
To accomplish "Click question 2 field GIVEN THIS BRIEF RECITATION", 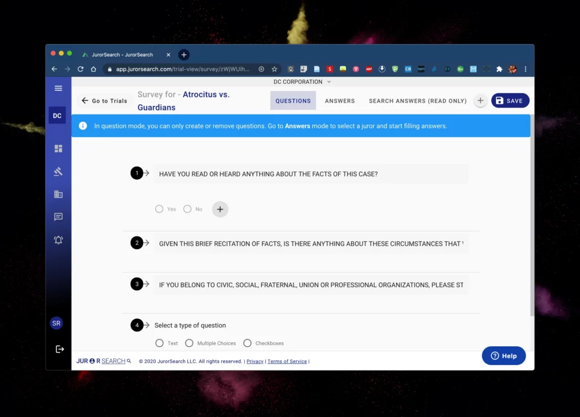I will point(311,244).
